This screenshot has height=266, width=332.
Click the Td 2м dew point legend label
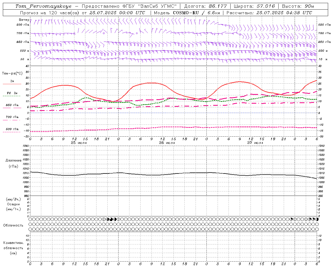tap(12, 93)
